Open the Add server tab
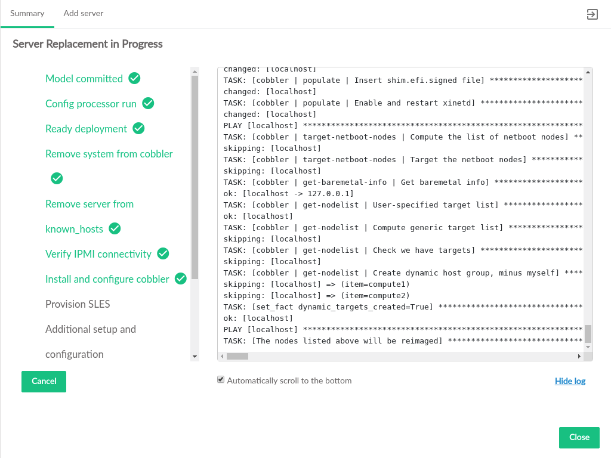This screenshot has width=611, height=458. pyautogui.click(x=84, y=13)
